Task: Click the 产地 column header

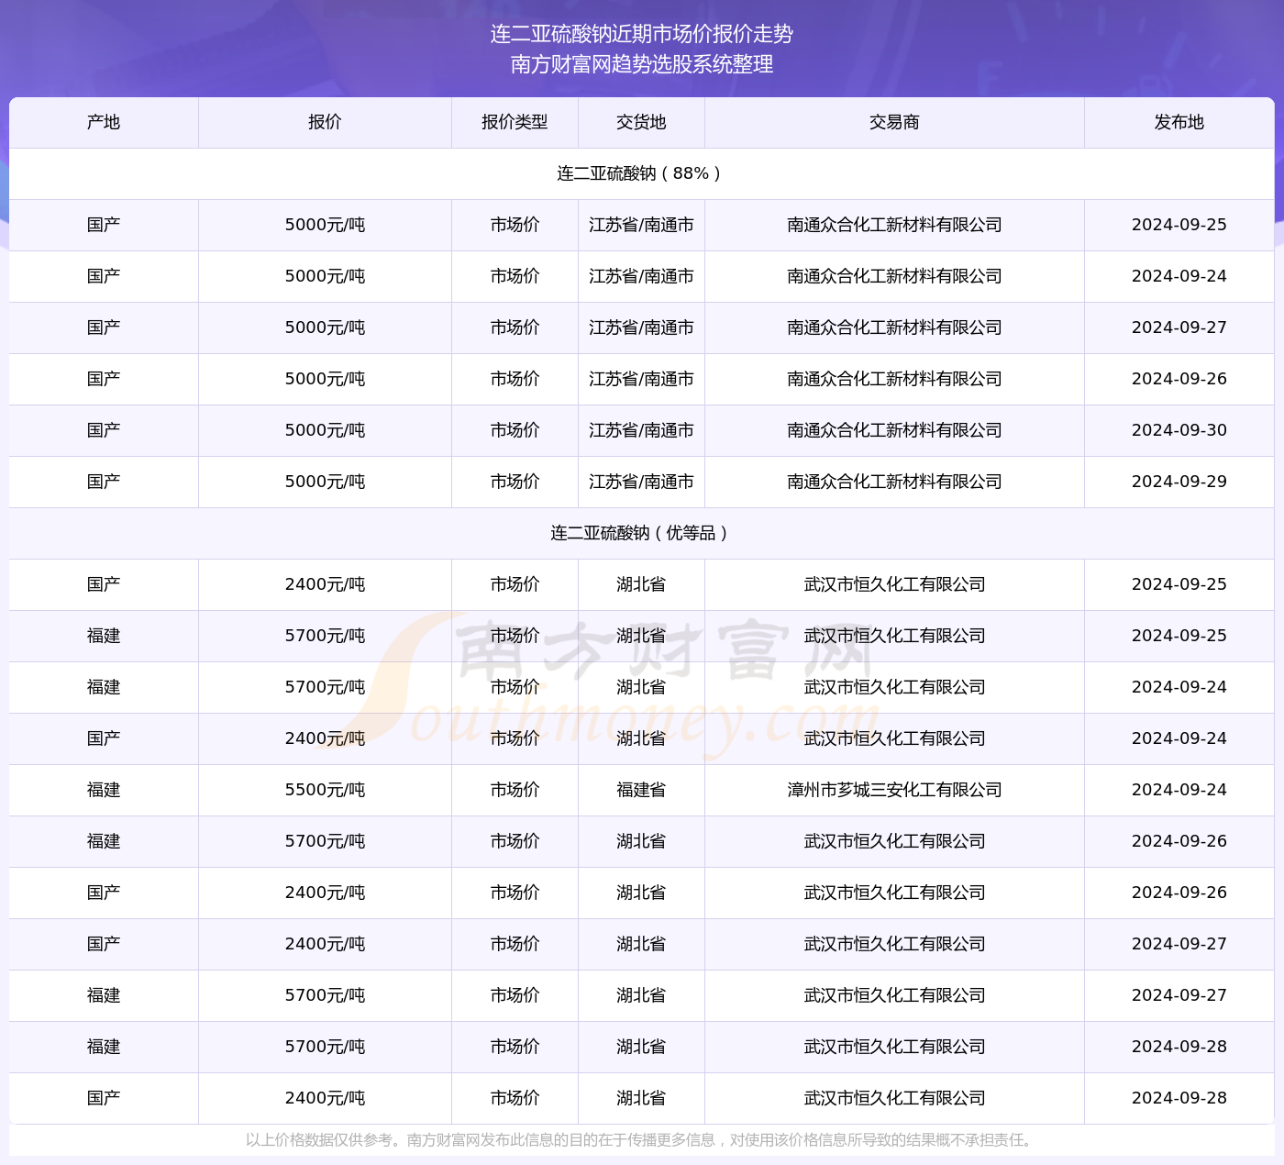Action: (x=104, y=122)
